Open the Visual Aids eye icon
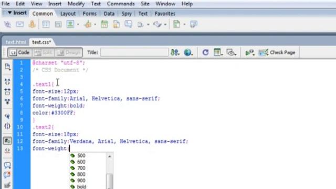 coord(231,52)
